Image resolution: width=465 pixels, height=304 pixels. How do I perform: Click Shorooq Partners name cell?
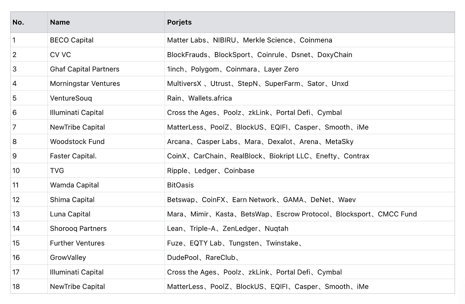[106, 228]
